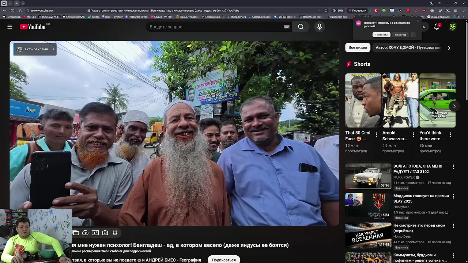Open the on-screen keyboard in search box
Screen dimensions: 468x263
coord(287,27)
